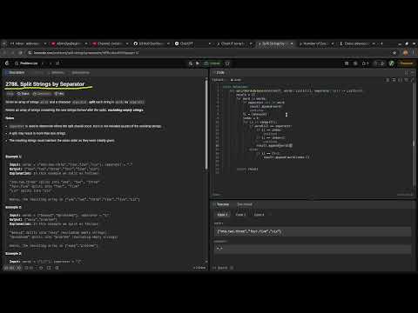Click the like/dislike pill under description
Image resolution: width=418 pixels, height=313 pixels.
coord(12,268)
